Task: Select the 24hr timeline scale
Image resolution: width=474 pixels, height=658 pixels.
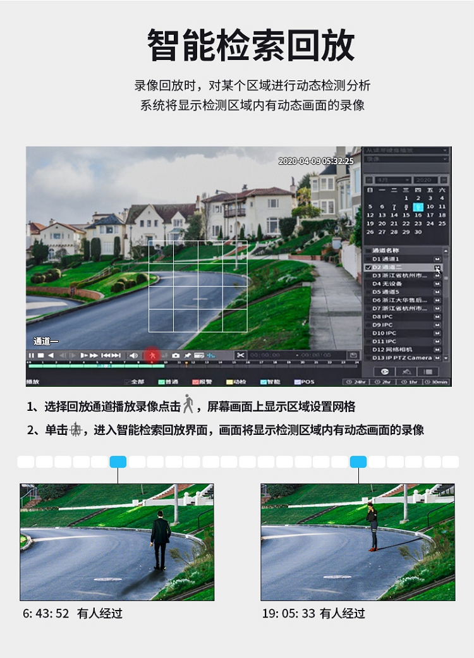Action: tap(357, 382)
